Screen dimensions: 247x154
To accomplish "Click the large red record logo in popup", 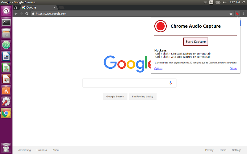I will coord(161,26).
